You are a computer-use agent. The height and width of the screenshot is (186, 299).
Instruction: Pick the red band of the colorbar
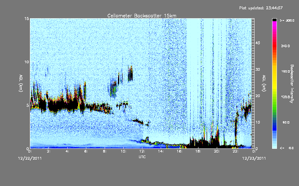(x=274, y=45)
